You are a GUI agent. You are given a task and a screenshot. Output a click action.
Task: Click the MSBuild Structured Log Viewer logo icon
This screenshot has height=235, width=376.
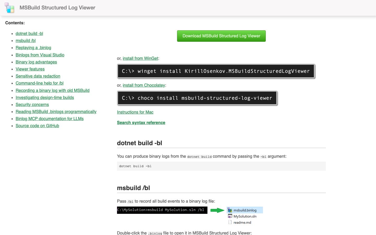click(9, 8)
